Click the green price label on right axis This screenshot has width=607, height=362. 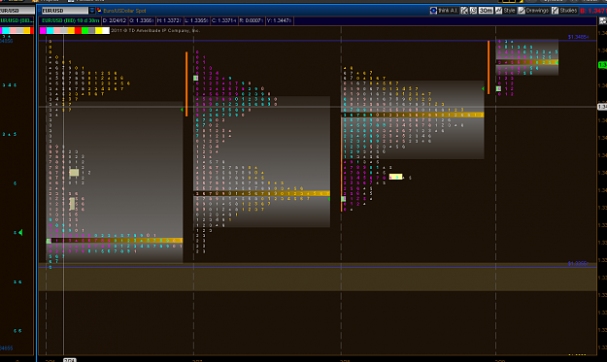[x=602, y=65]
